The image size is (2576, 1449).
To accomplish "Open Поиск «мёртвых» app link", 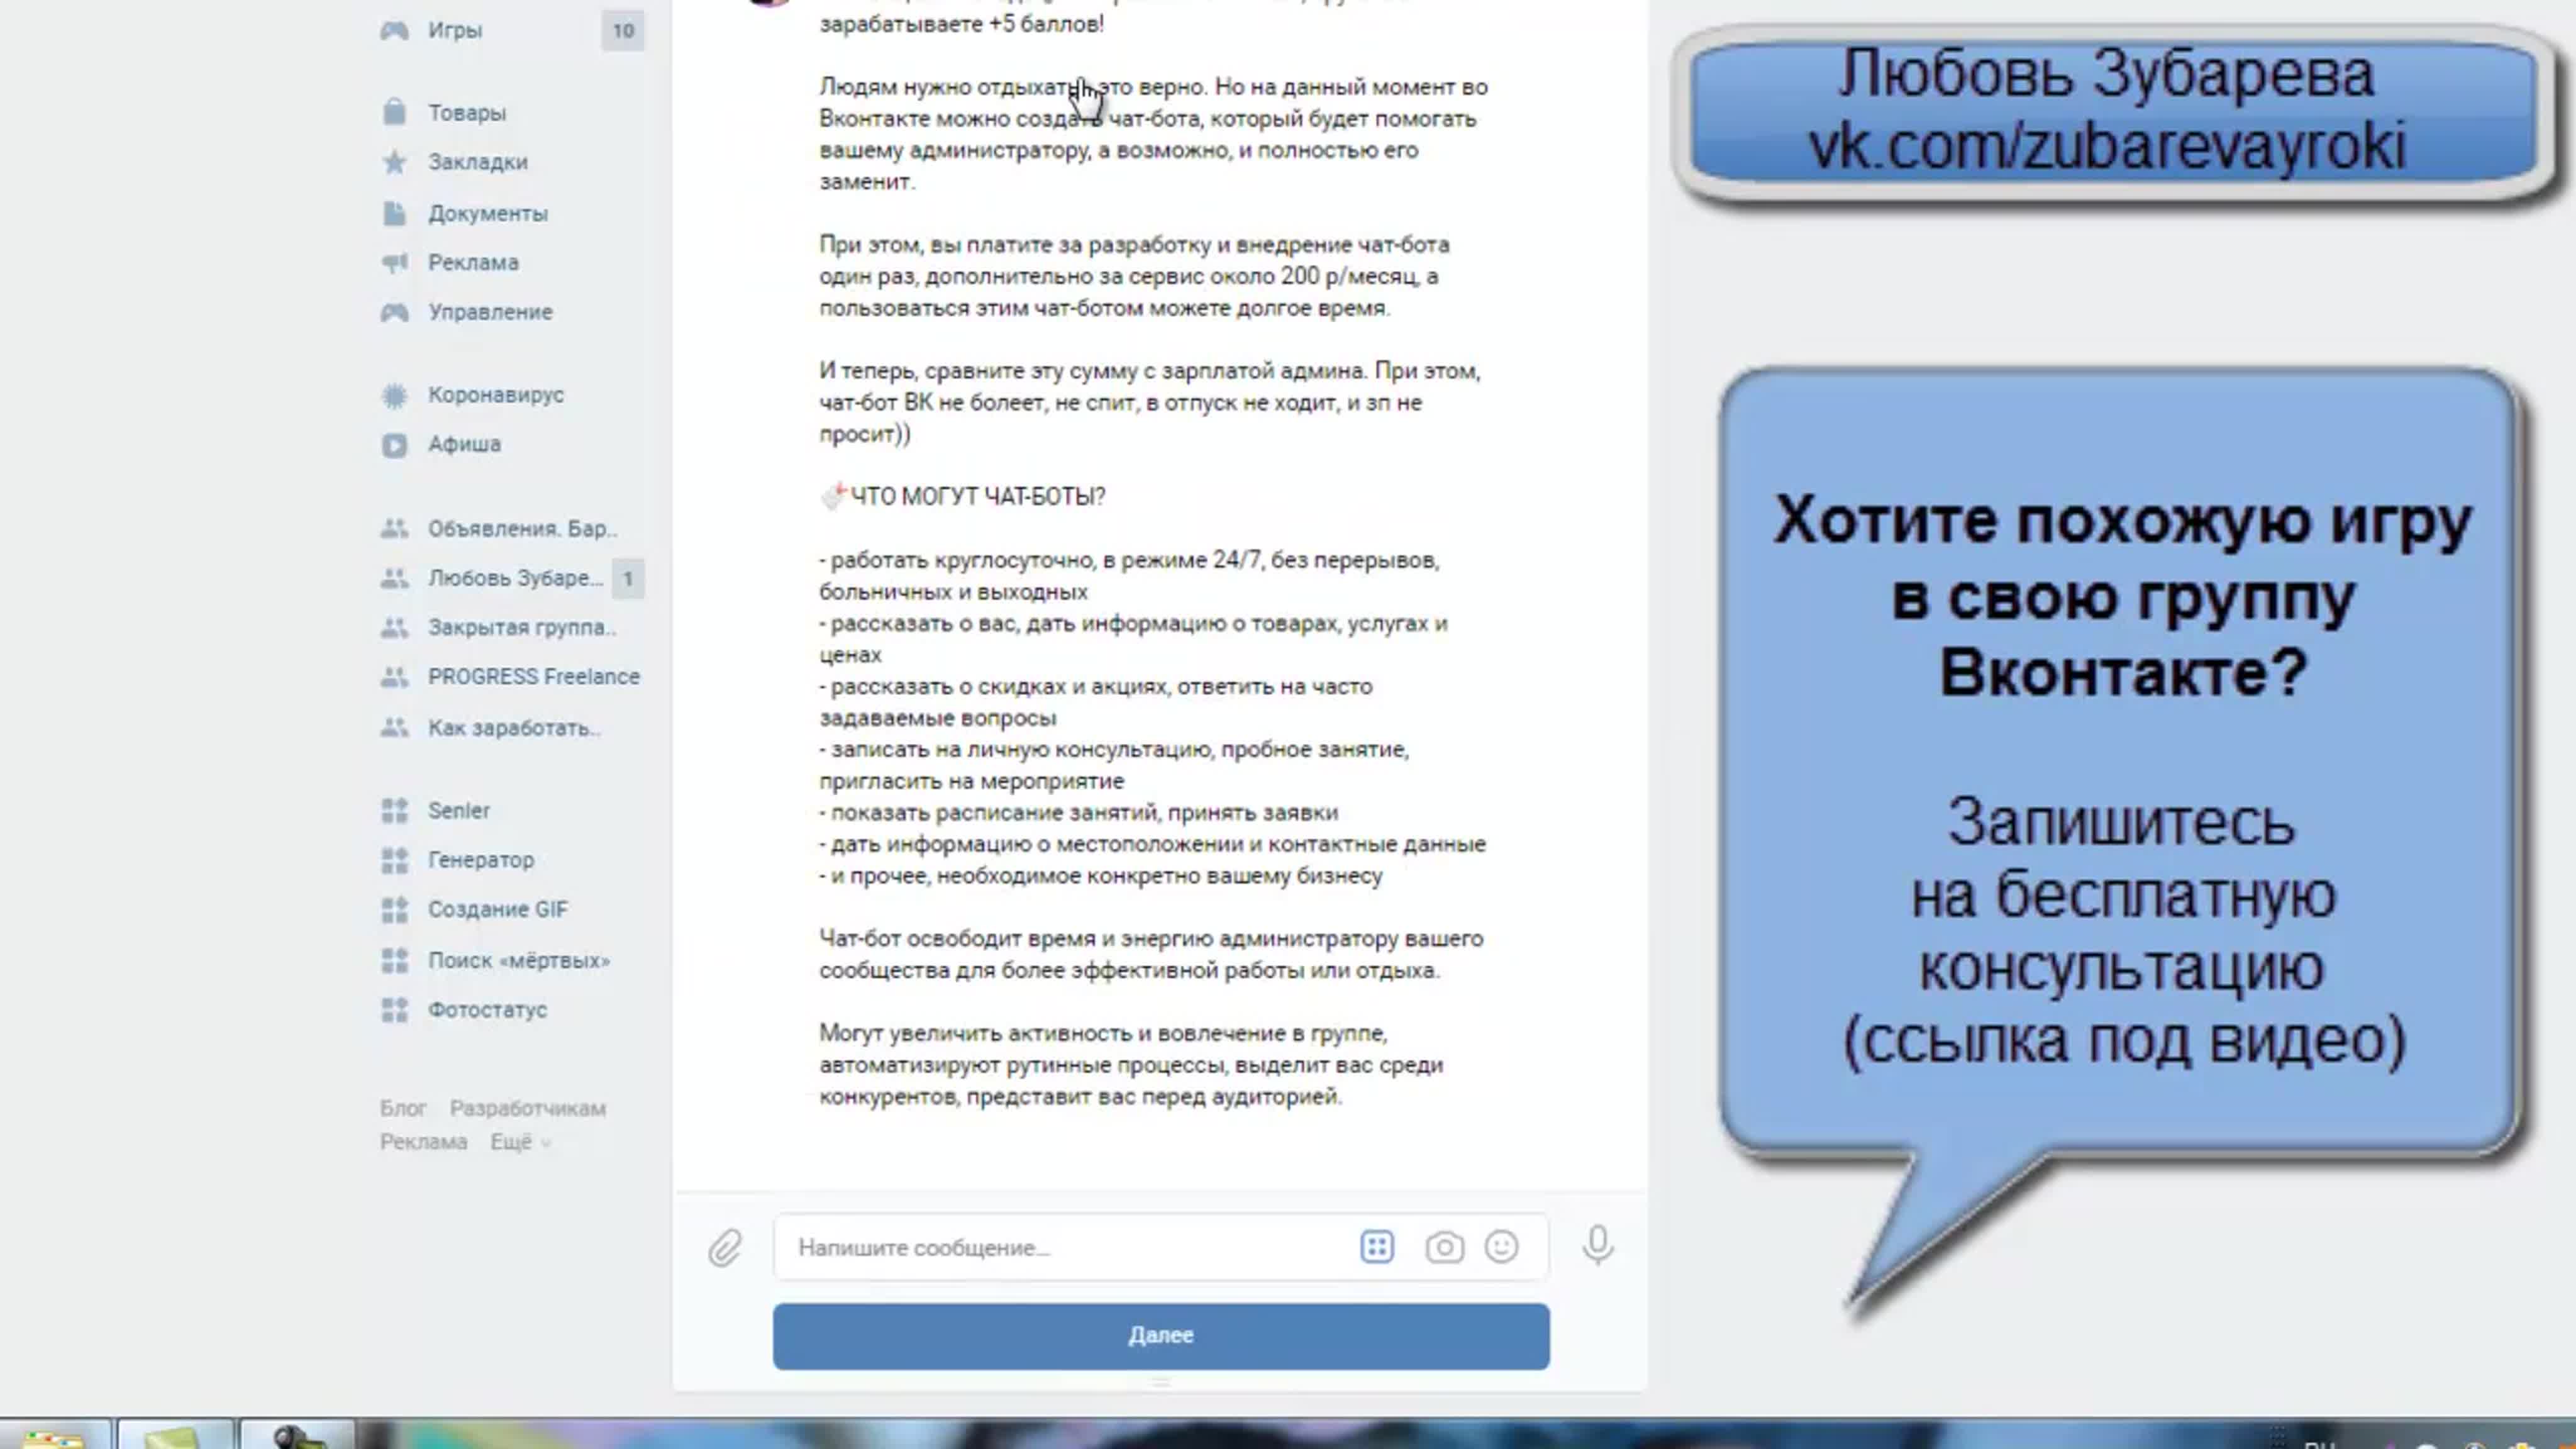I will coord(519,961).
